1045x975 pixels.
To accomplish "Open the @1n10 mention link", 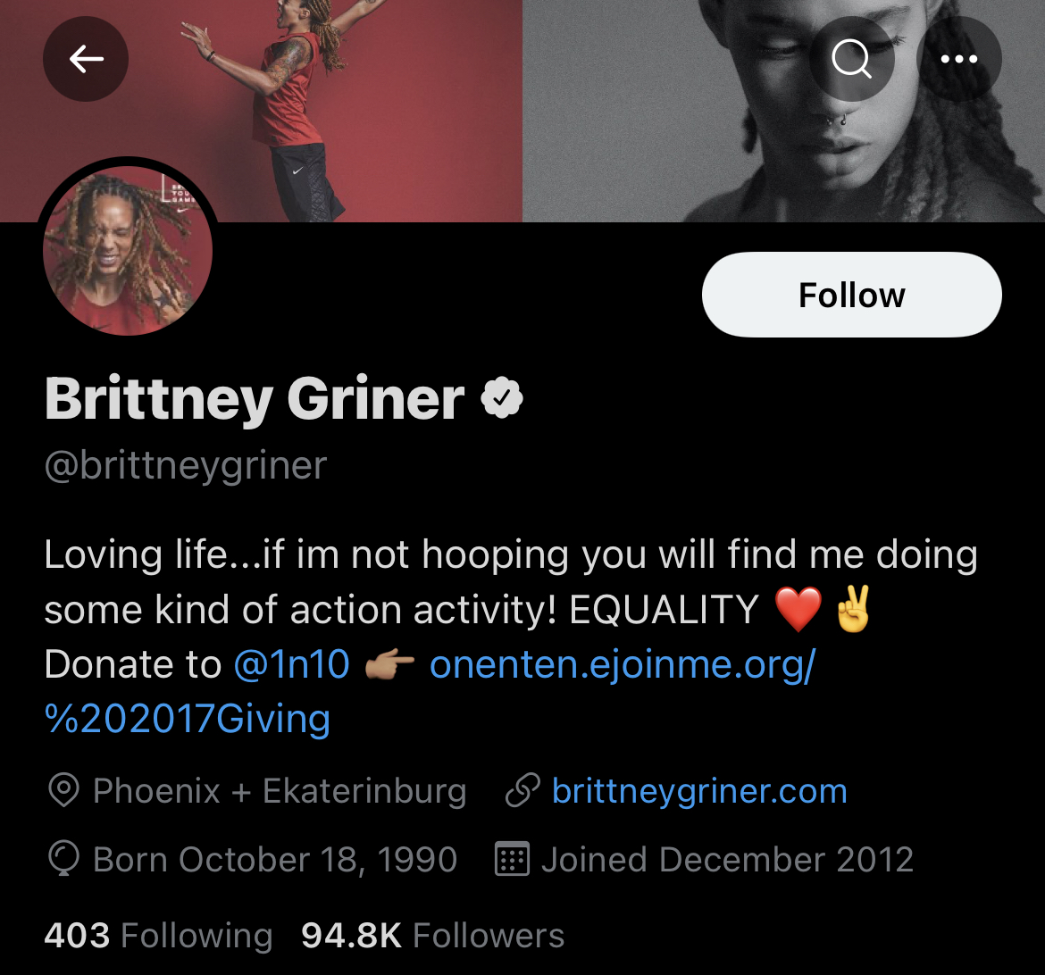I will pyautogui.click(x=291, y=664).
